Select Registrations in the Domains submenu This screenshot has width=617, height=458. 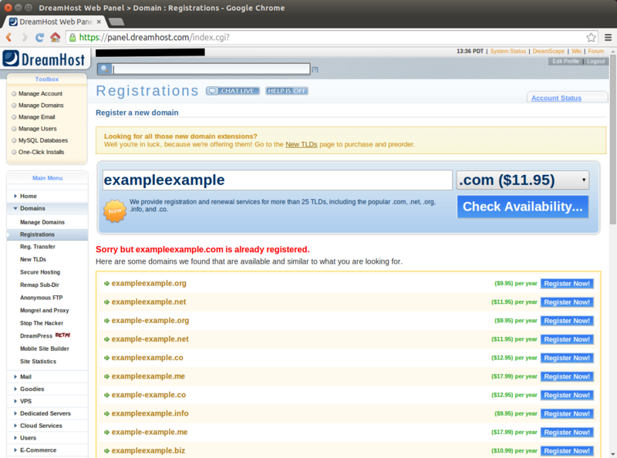37,234
